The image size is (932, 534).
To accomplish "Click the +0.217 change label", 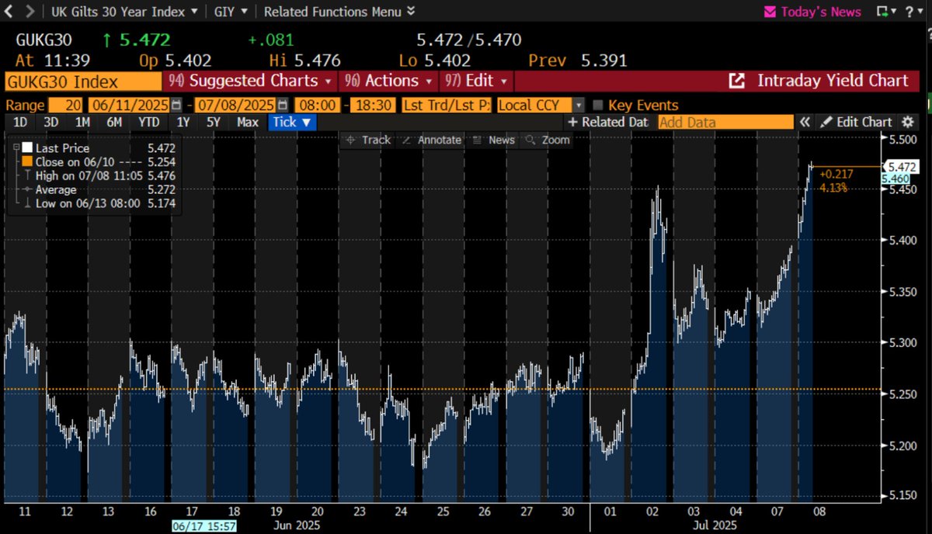I will tap(836, 175).
